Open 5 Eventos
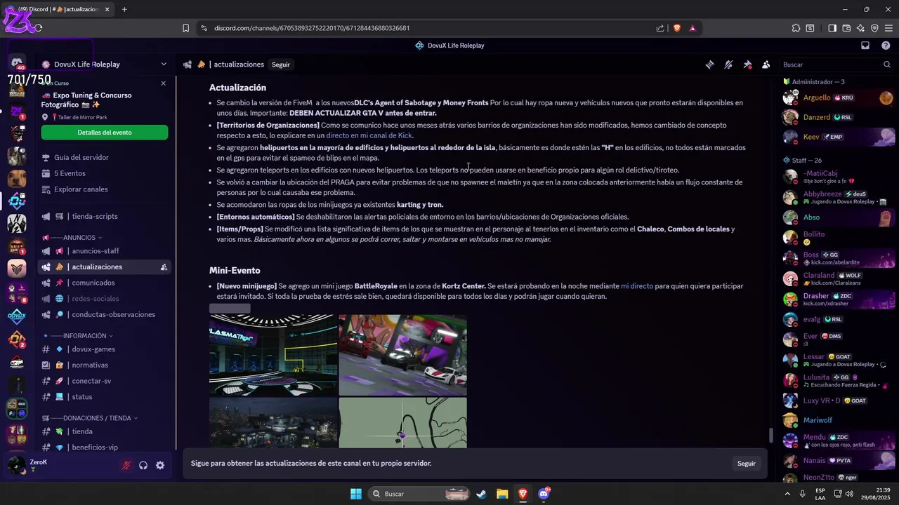This screenshot has height=505, width=899. 70,173
